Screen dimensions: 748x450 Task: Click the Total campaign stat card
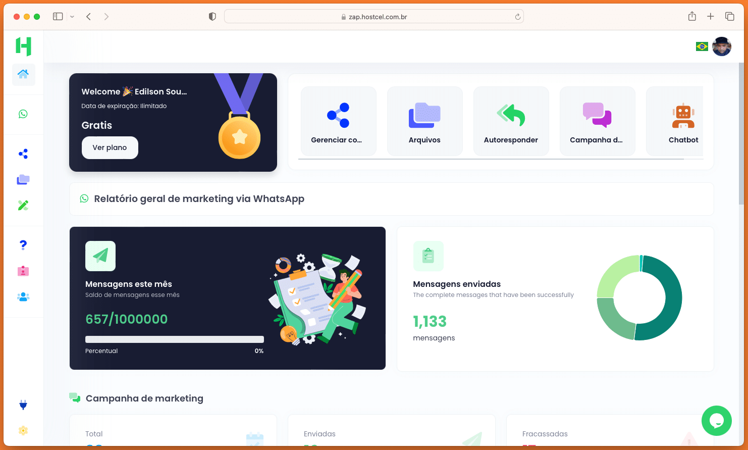point(173,430)
